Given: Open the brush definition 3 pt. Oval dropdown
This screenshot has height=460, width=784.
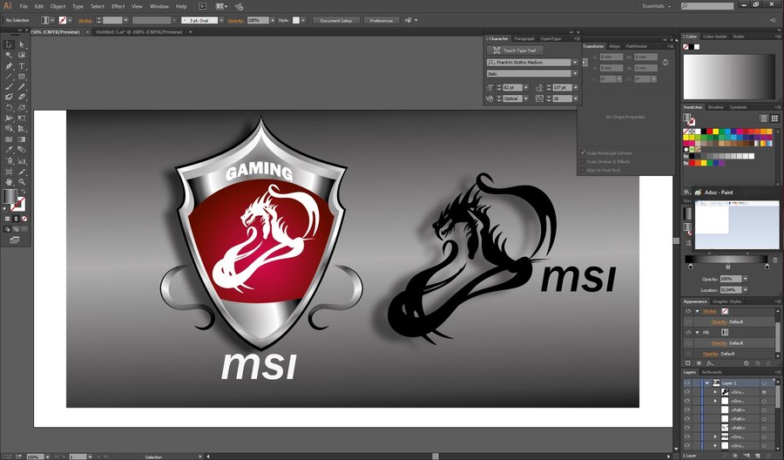Looking at the screenshot, I should [x=221, y=21].
